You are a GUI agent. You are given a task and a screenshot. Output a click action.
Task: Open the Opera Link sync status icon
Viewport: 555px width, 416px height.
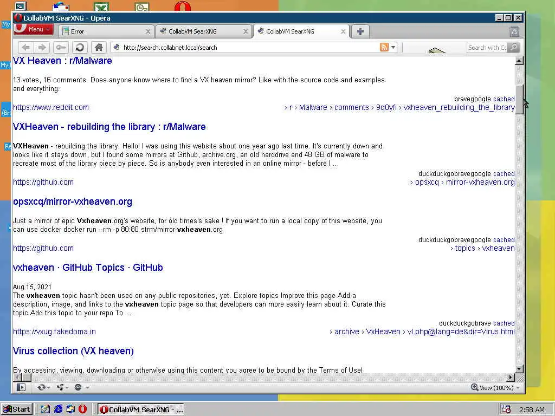41,388
